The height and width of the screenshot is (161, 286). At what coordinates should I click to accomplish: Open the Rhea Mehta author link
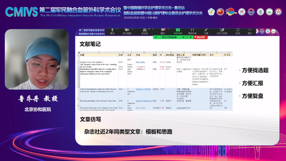[140, 62]
